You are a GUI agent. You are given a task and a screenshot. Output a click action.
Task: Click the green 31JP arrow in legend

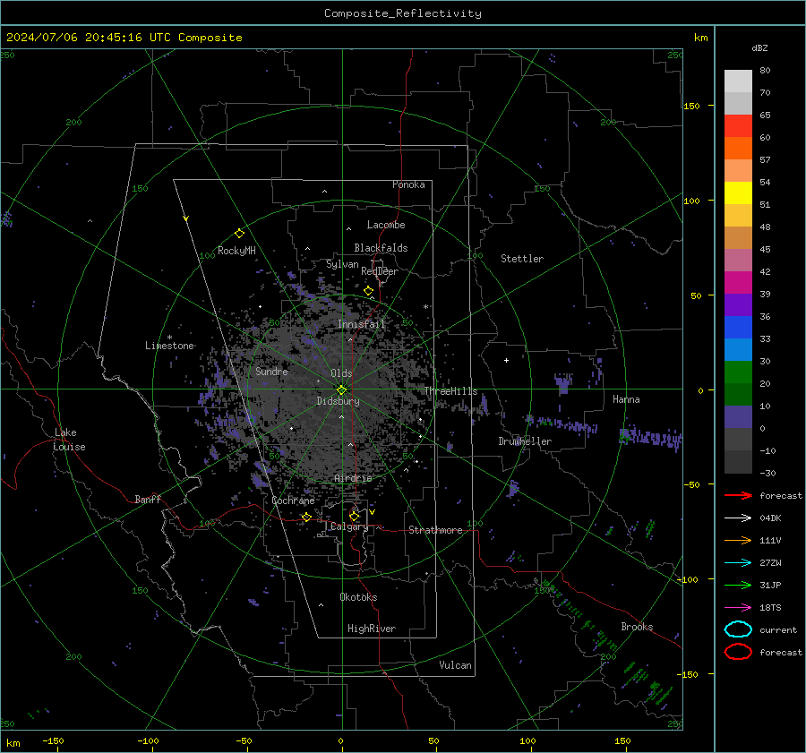coord(738,585)
